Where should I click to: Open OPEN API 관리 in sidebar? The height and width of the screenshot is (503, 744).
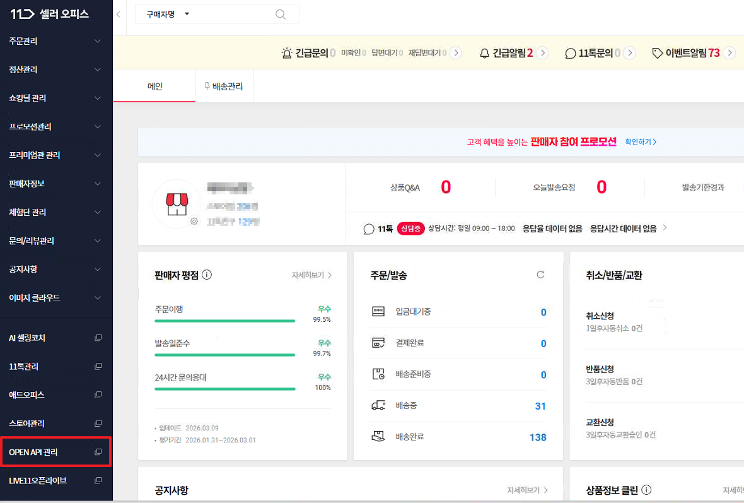(55, 452)
